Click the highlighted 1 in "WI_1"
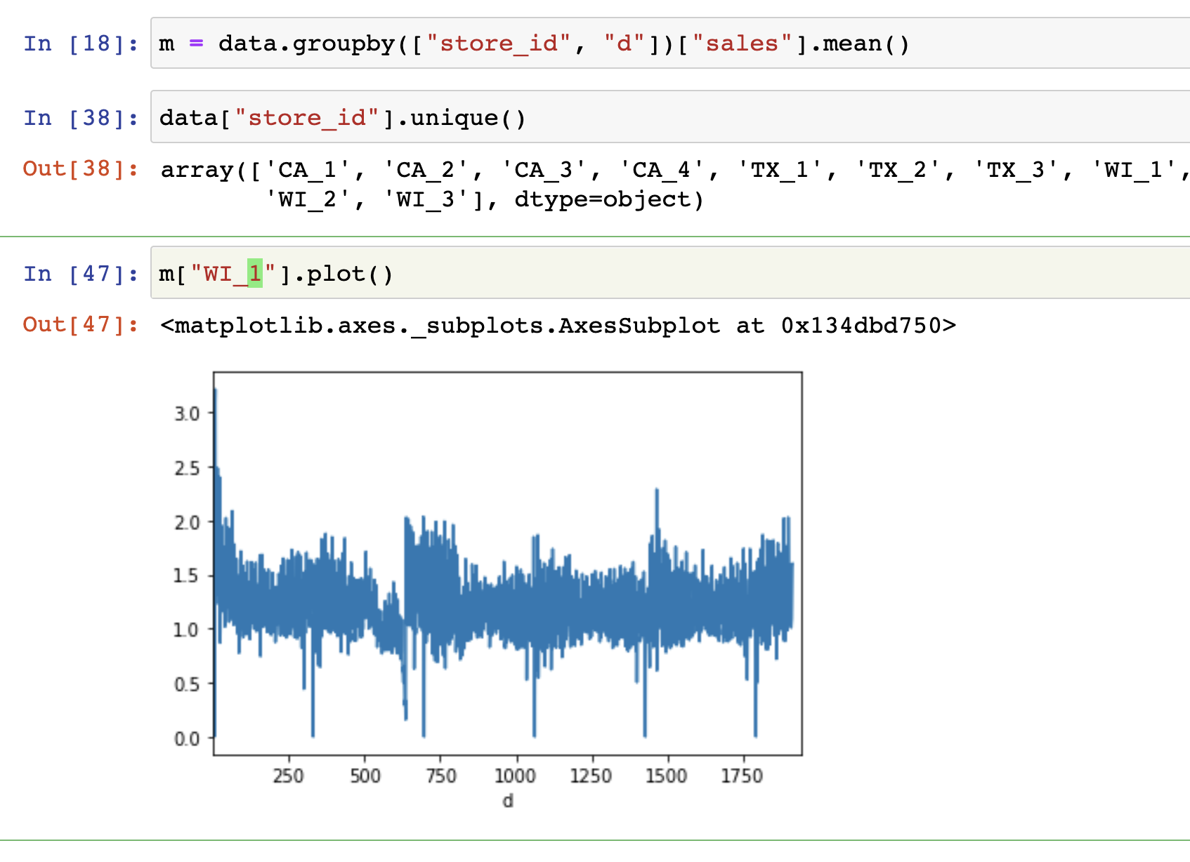 pyautogui.click(x=255, y=273)
